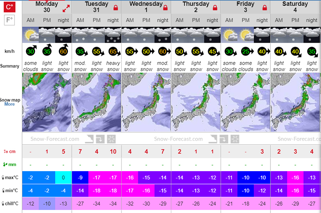Click Tuesday night heavy snow weather icon
The width and height of the screenshot is (321, 213).
(113, 35)
